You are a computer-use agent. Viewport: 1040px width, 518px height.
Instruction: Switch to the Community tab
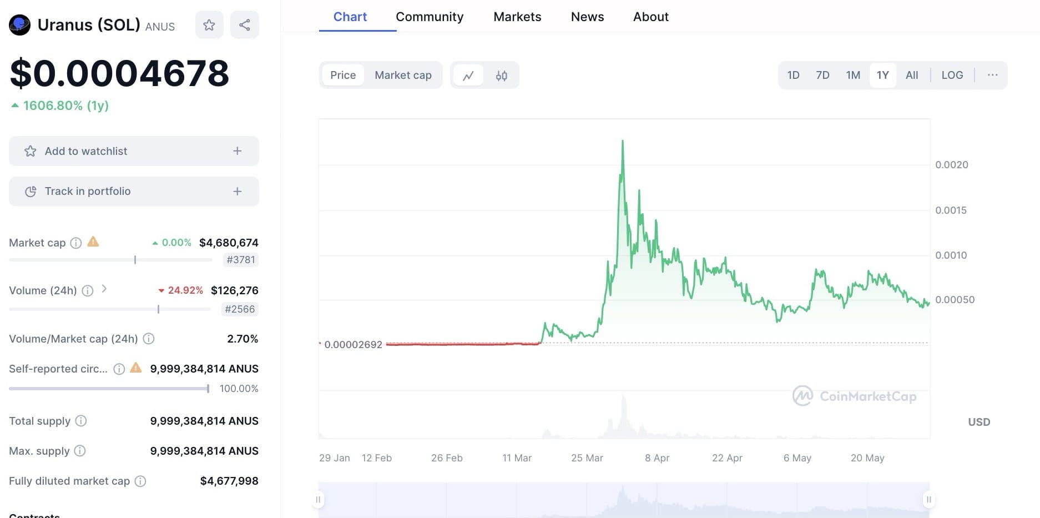[430, 17]
